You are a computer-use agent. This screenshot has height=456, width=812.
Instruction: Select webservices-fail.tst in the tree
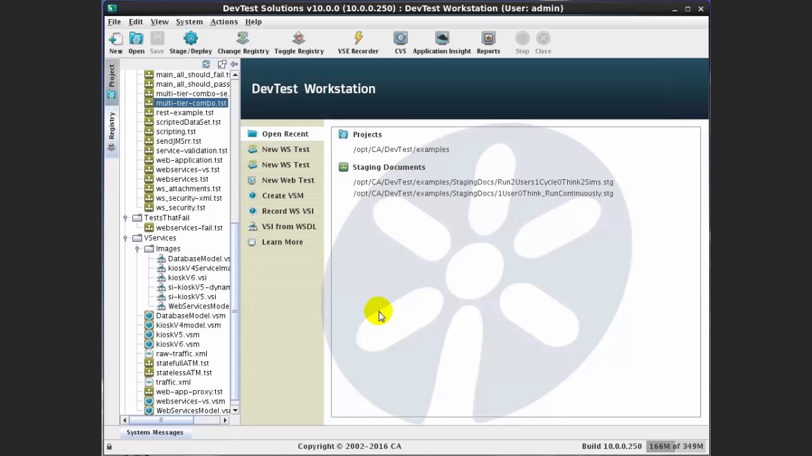[189, 228]
